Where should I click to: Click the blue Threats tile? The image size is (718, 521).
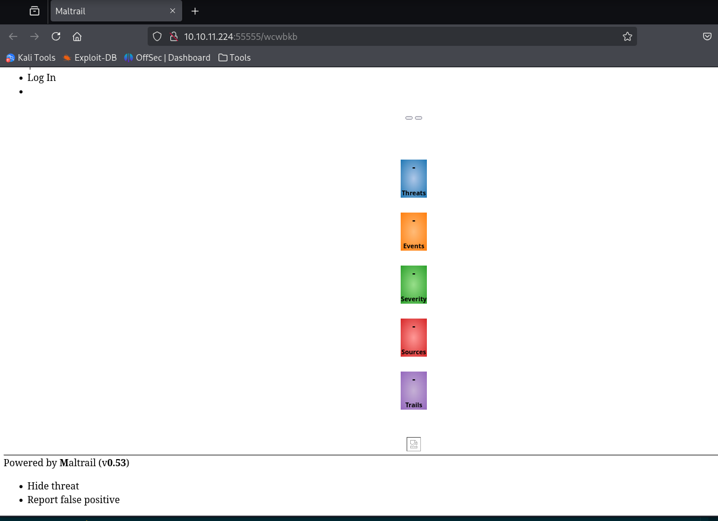pos(413,178)
